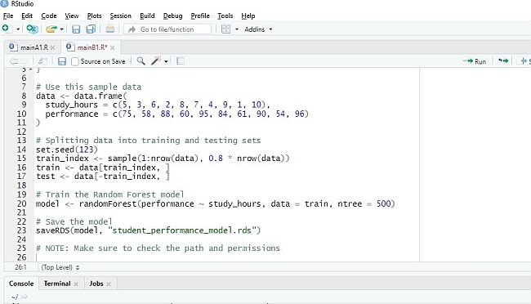This screenshot has height=304, width=531.
Task: Switch to the Jobs tab
Action: (96, 284)
